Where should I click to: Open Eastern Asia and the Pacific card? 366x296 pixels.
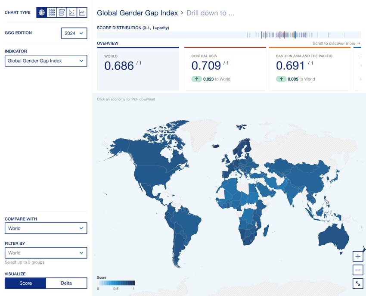tap(310, 69)
